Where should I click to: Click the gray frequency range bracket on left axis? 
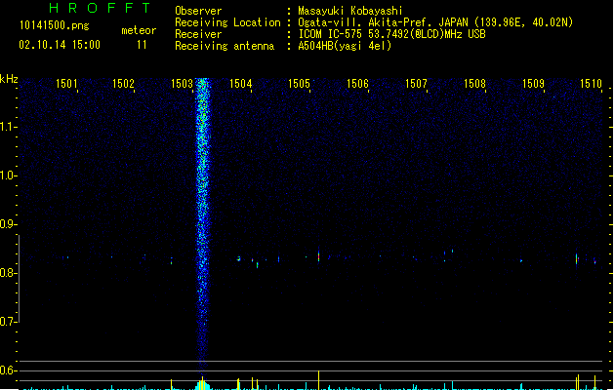pyautogui.click(x=19, y=279)
